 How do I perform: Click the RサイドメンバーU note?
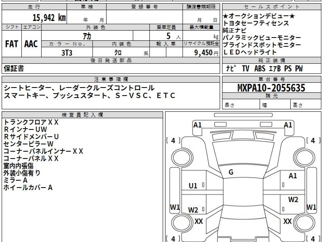(x=31, y=137)
